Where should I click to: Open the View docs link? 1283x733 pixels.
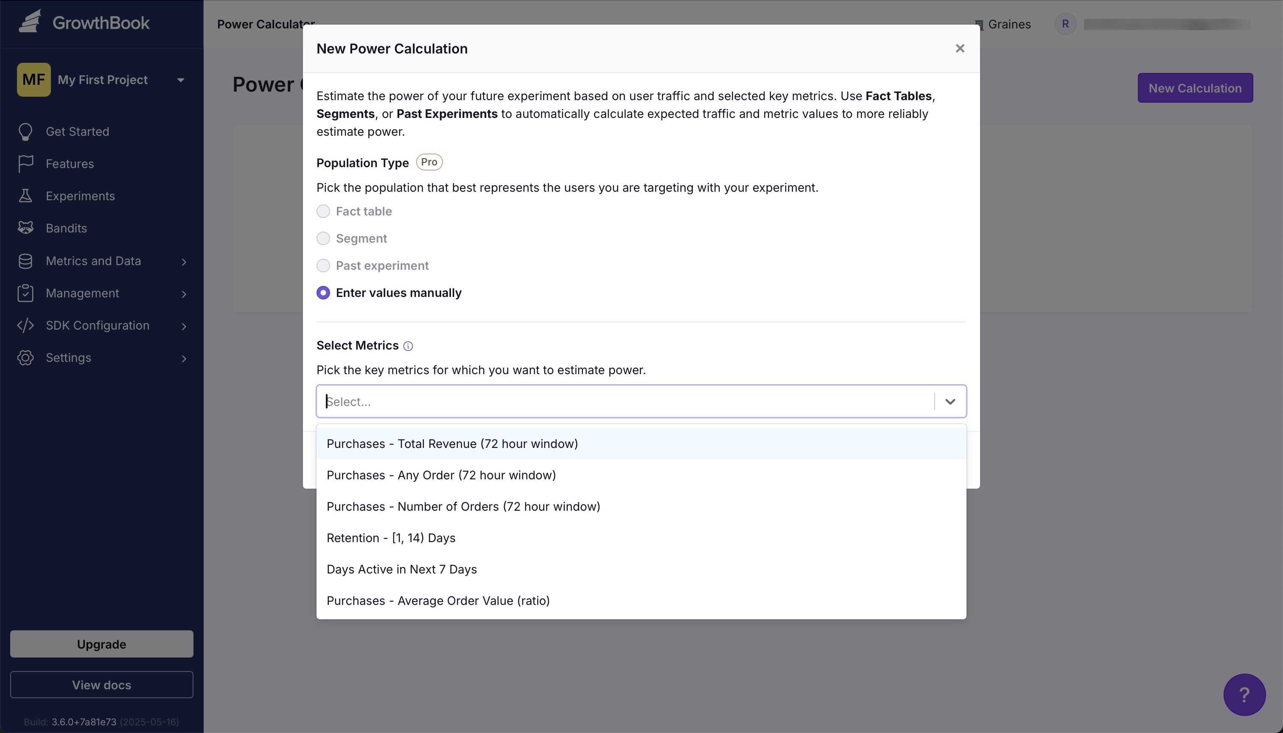[x=102, y=685]
